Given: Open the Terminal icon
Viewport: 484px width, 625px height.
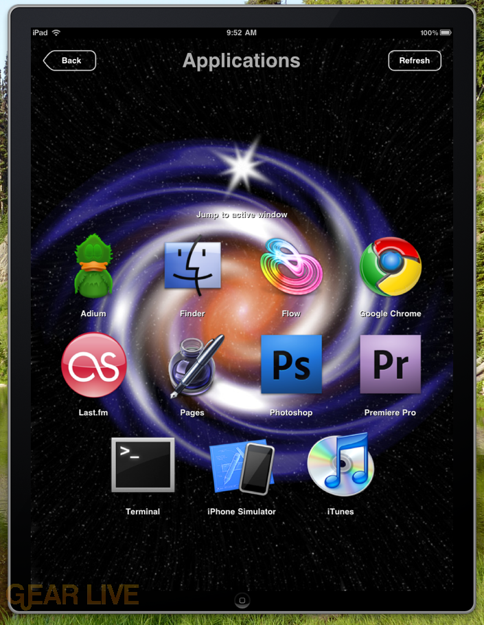Looking at the screenshot, I should point(143,465).
